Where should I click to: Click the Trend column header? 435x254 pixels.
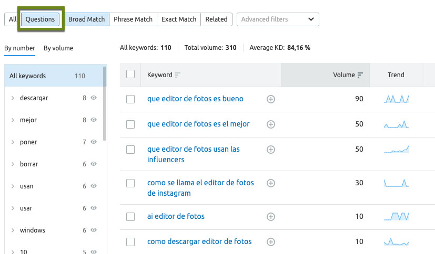[x=396, y=75]
